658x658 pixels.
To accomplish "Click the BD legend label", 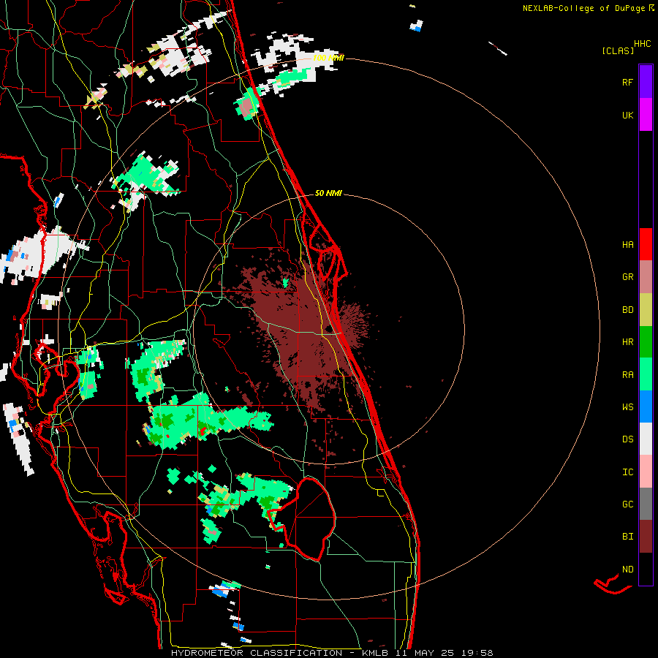I will [x=627, y=310].
